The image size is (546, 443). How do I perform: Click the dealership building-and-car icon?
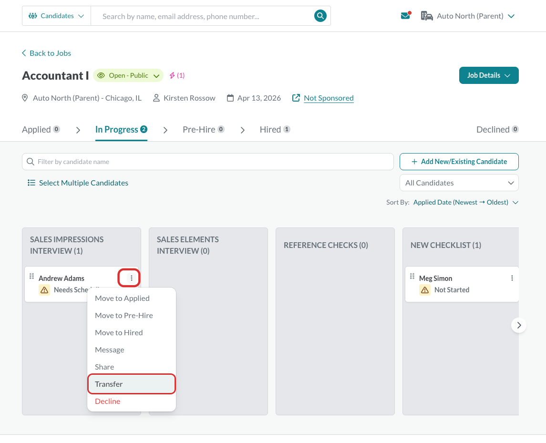tap(427, 16)
